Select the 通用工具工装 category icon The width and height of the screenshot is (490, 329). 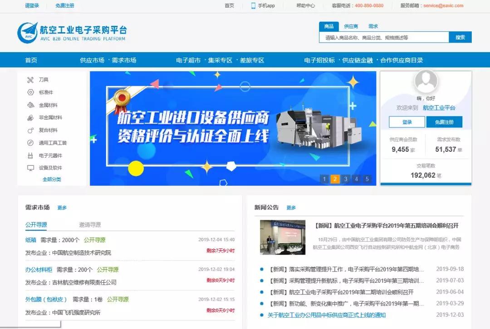tap(30, 143)
